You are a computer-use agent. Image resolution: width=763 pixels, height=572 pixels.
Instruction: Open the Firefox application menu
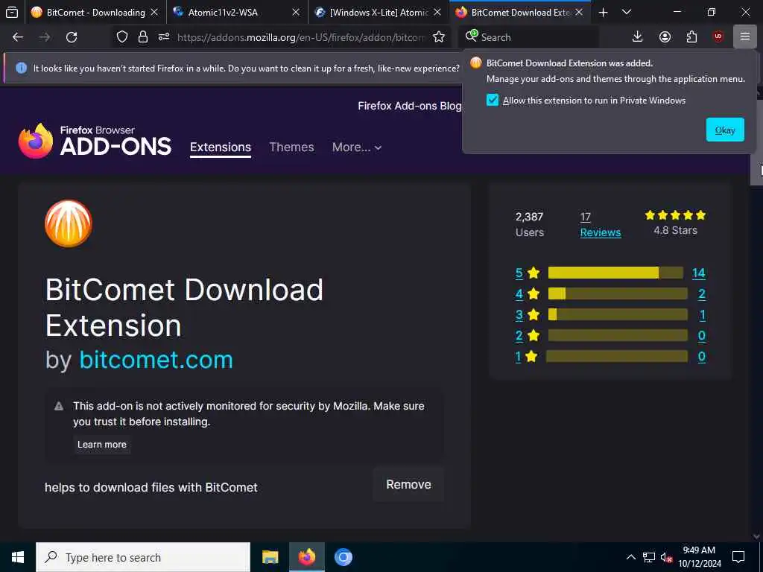coord(745,37)
